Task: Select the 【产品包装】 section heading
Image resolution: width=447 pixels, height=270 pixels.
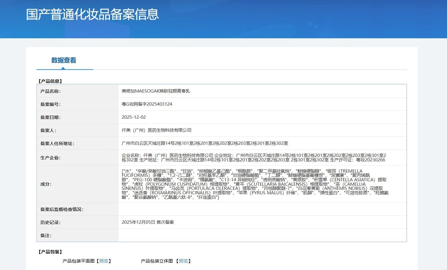Action: coord(50,252)
